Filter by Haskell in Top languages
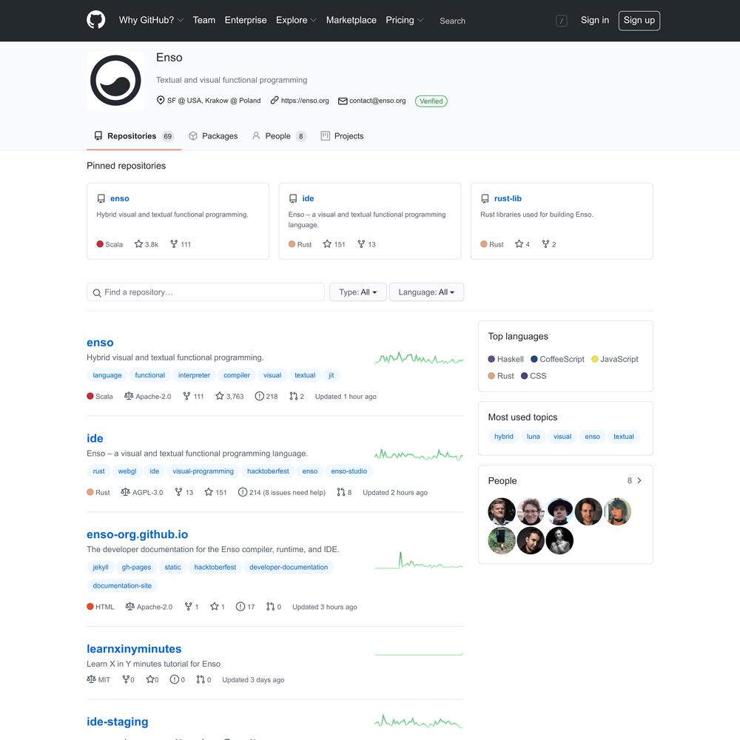Viewport: 740px width, 740px height. [506, 359]
